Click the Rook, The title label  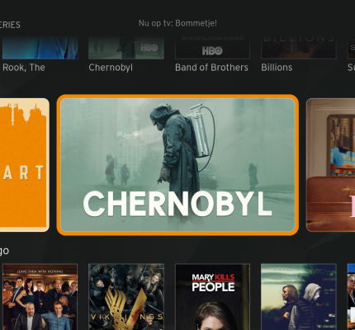[x=24, y=68]
